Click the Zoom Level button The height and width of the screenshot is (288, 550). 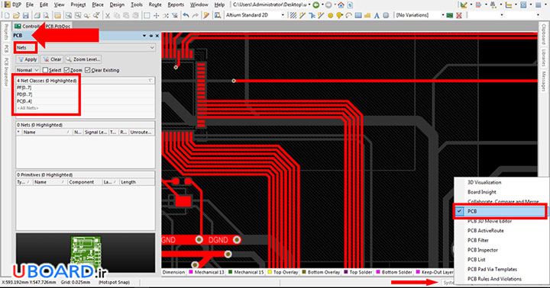click(x=83, y=59)
